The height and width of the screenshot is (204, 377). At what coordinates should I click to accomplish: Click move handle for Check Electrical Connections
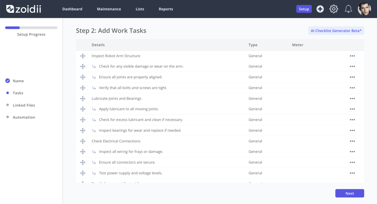tap(83, 141)
